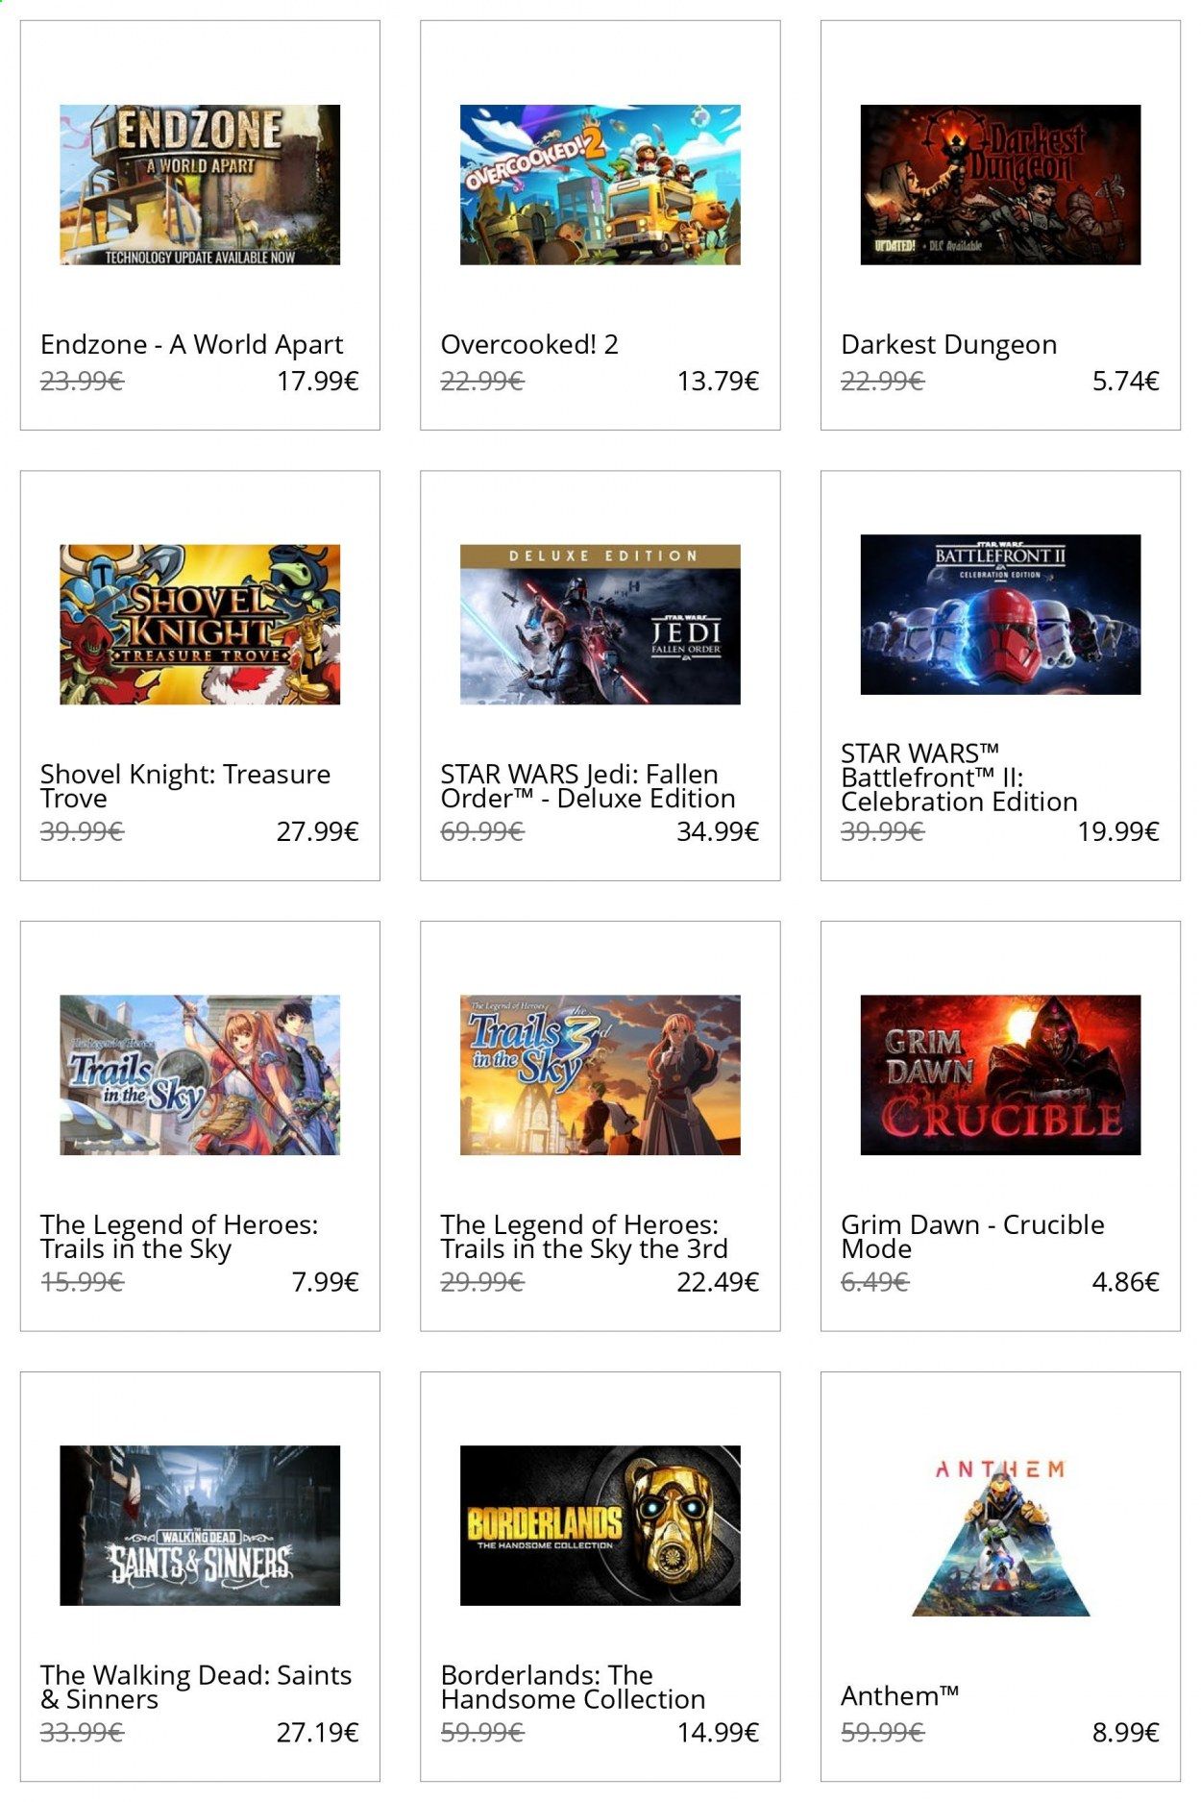The image size is (1201, 1802).
Task: Open the Overcooked! 2 cover image
Action: 600,185
